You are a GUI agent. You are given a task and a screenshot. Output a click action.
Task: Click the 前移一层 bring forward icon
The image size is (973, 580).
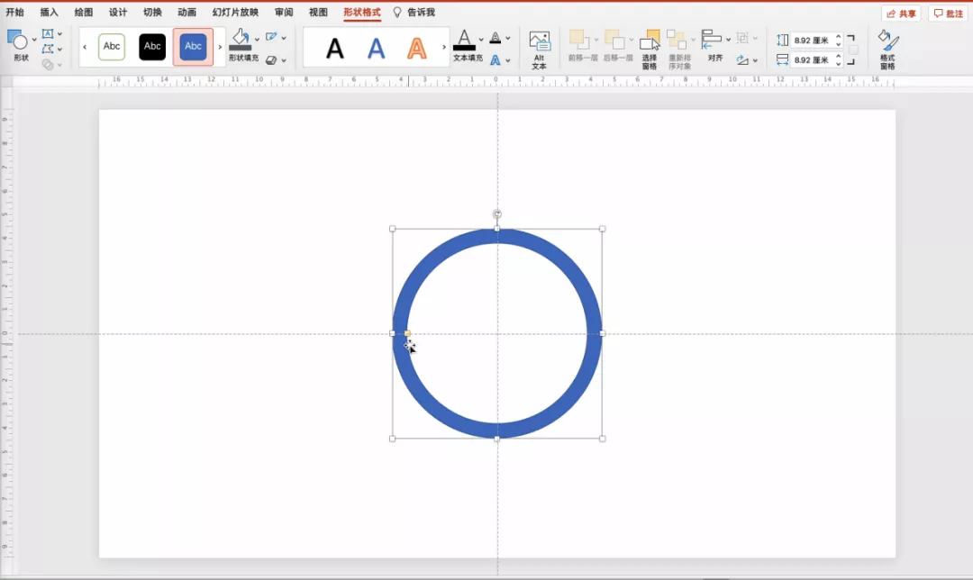click(x=579, y=40)
